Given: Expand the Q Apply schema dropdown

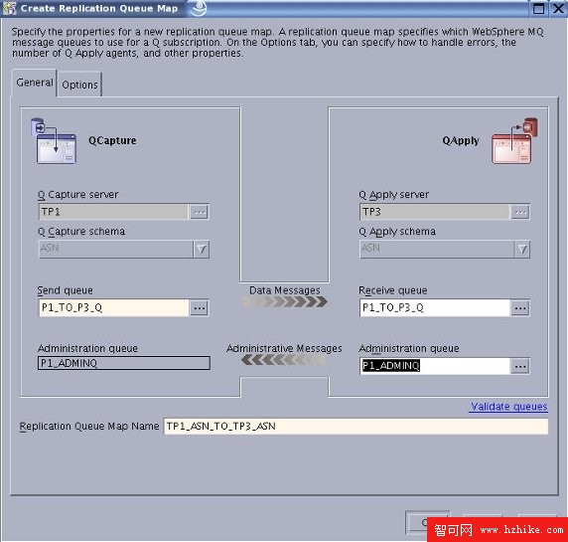Looking at the screenshot, I should tap(522, 249).
